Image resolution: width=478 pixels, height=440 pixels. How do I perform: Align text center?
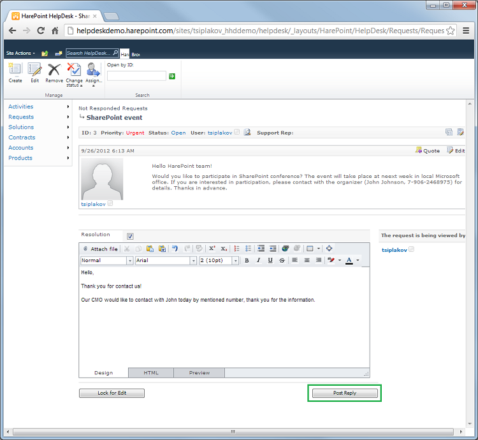tap(307, 260)
